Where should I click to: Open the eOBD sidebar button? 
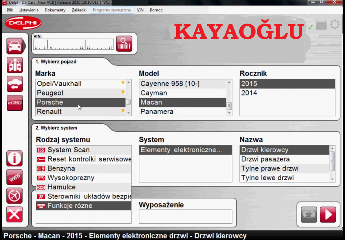click(x=15, y=103)
